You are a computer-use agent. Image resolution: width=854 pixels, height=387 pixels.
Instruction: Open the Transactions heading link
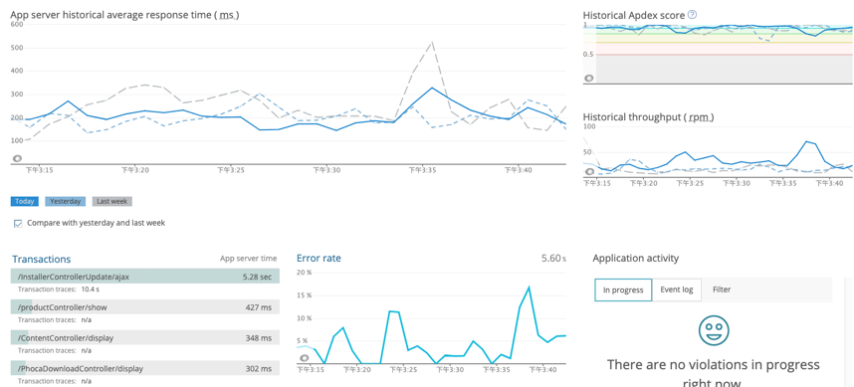[x=42, y=259]
